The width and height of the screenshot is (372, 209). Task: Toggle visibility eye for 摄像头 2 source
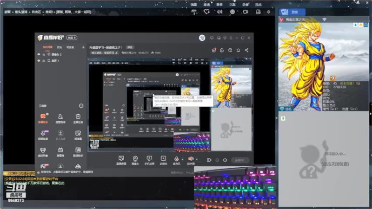point(39,54)
